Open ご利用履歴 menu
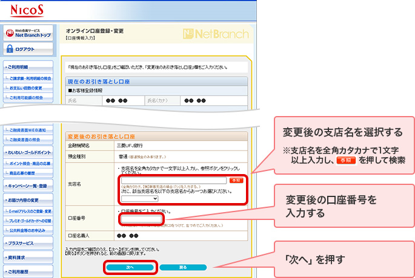Image resolution: width=415 pixels, height=278 pixels. click(28, 272)
